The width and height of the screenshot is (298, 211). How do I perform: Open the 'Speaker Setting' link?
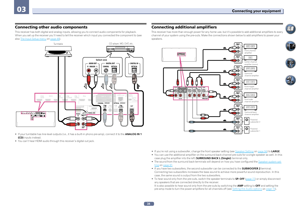pyautogui.click(x=244, y=151)
